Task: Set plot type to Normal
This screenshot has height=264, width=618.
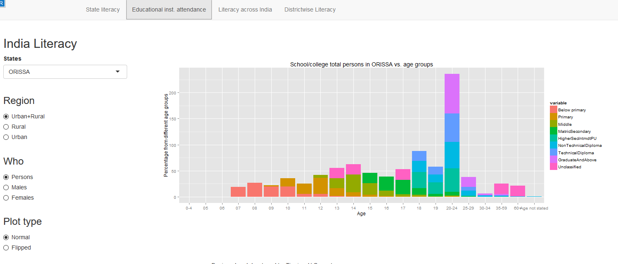Action: pos(6,237)
